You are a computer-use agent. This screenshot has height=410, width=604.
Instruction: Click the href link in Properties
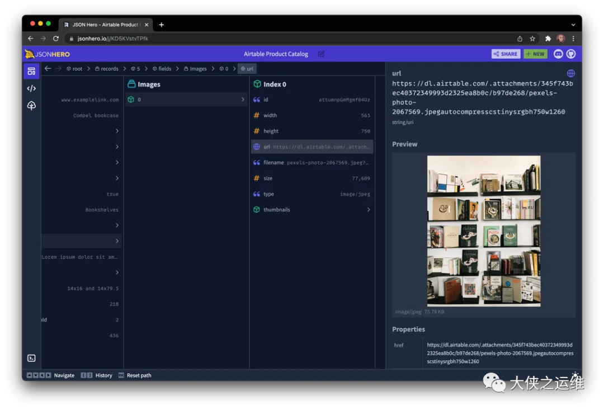click(x=500, y=353)
